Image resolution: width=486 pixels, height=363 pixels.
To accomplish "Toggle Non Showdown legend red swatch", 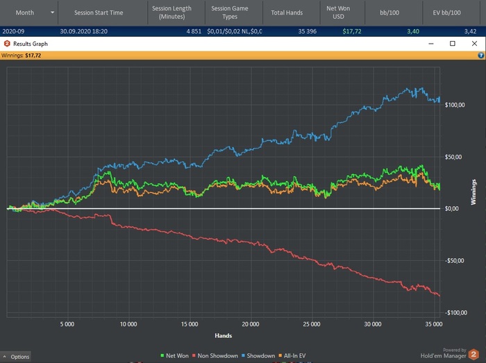I will pyautogui.click(x=194, y=355).
